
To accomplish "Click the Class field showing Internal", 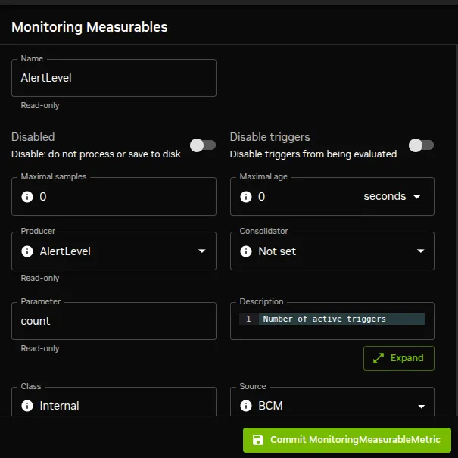I will click(114, 402).
